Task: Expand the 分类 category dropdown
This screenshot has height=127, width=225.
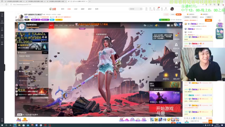Action: [76, 9]
